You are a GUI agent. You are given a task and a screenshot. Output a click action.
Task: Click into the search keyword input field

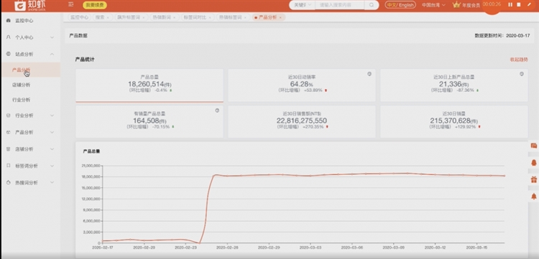point(340,5)
